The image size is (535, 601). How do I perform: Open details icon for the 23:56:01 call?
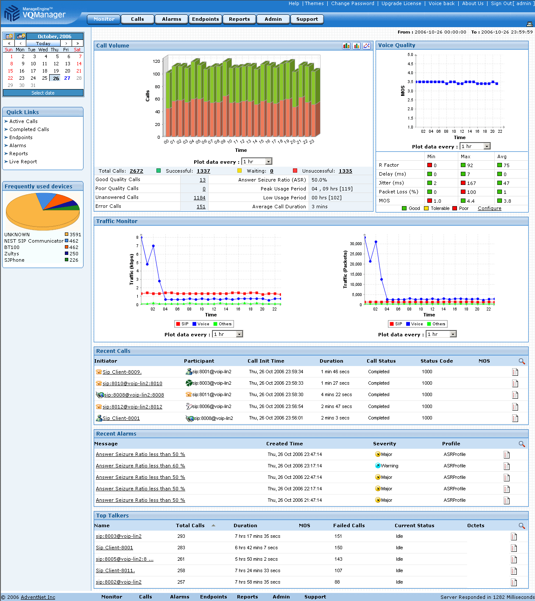pos(515,418)
